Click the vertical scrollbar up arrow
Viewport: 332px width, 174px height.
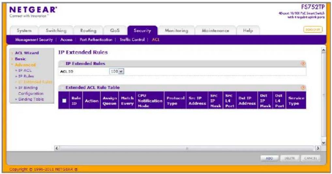pos(323,50)
